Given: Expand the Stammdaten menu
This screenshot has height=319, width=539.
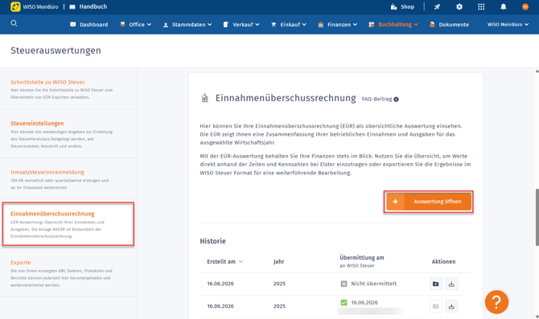Looking at the screenshot, I should point(187,24).
